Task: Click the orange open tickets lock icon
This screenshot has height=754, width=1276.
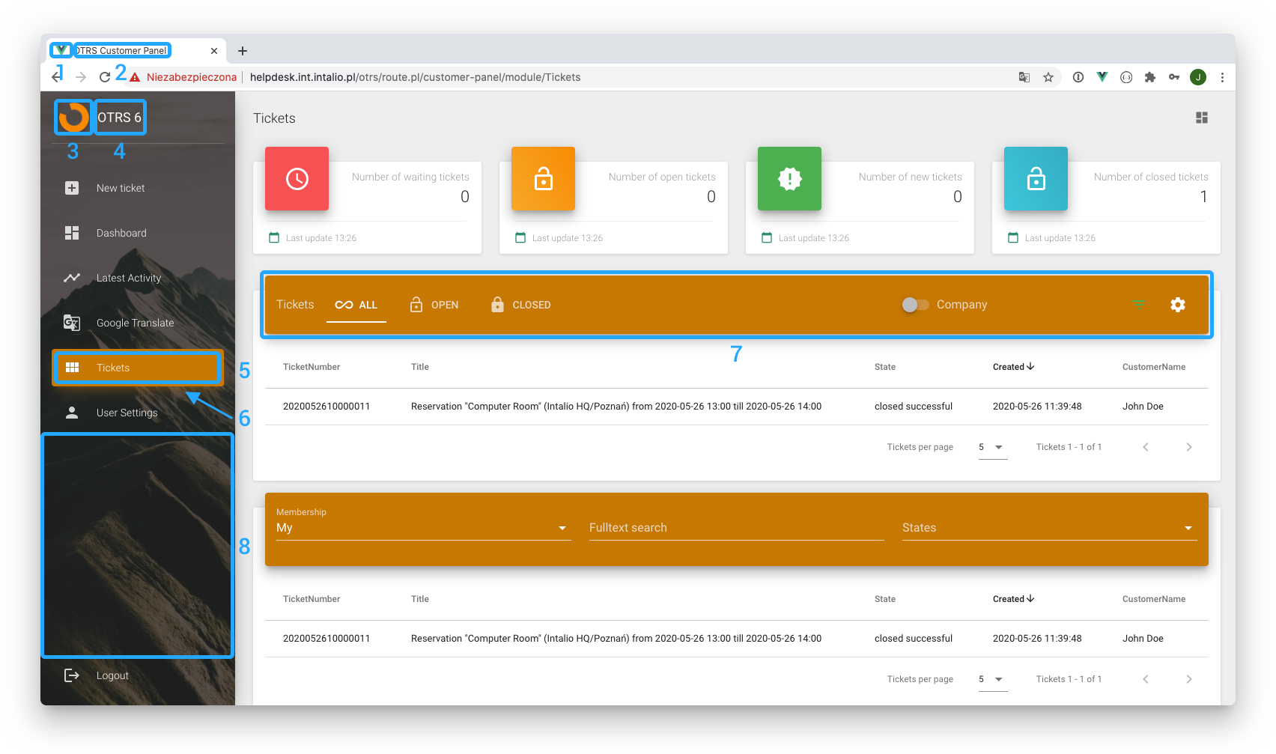Action: click(544, 179)
